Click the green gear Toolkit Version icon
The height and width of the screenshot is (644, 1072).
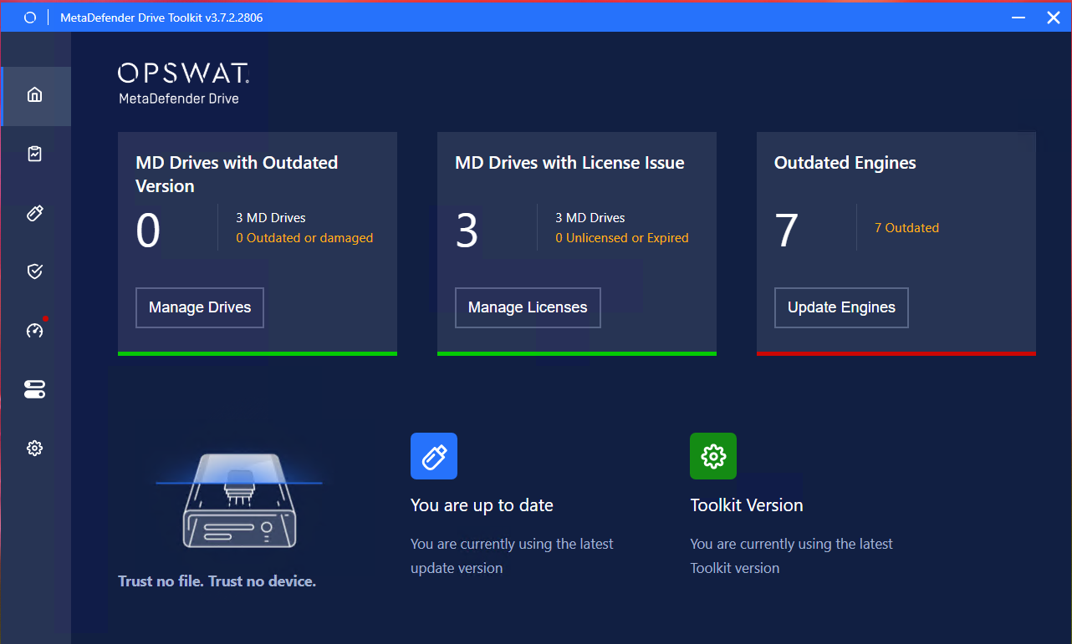713,456
